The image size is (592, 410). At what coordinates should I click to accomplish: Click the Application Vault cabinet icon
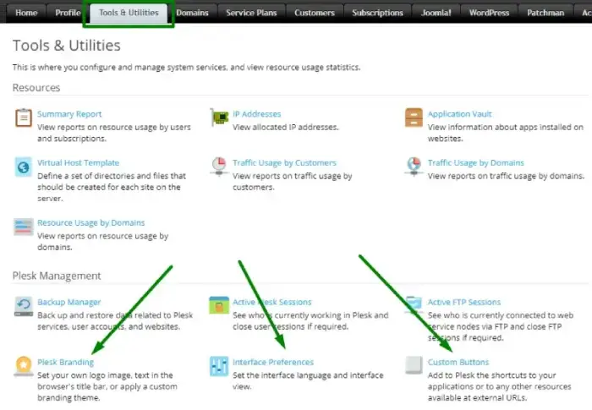[414, 118]
